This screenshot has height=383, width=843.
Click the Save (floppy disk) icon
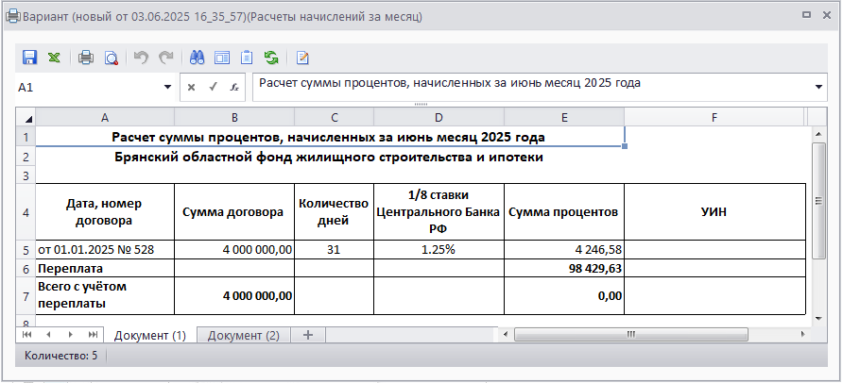tap(29, 58)
